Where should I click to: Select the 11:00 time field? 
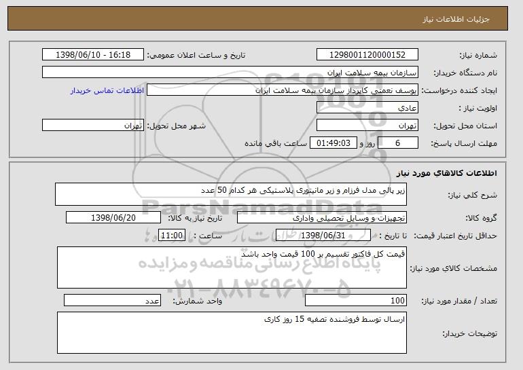pos(172,236)
